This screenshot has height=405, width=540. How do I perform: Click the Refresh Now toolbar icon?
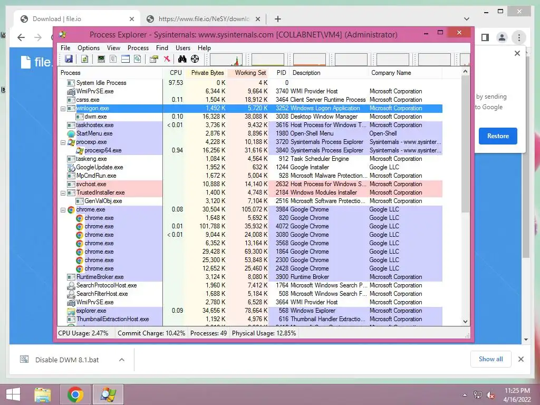84,59
